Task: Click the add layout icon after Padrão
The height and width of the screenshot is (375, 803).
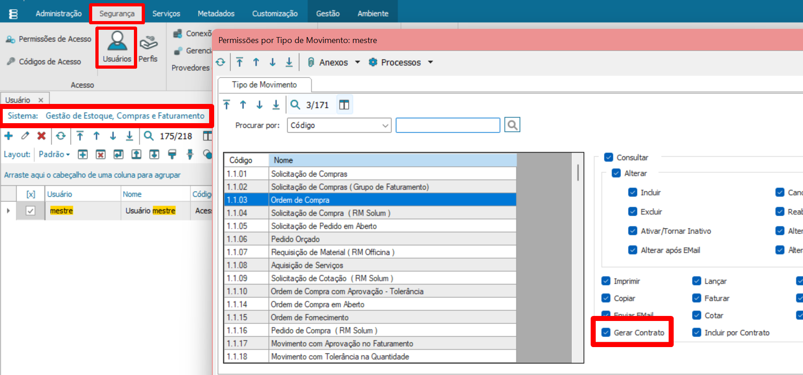Action: [x=83, y=154]
